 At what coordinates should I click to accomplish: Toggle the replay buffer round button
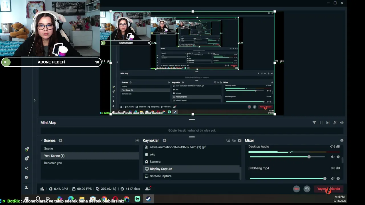[x=307, y=189]
